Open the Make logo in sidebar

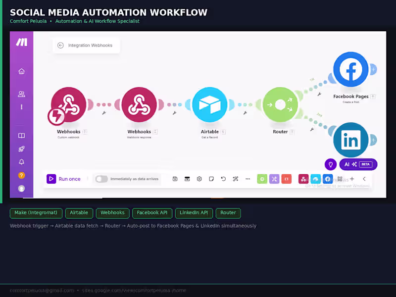point(22,42)
